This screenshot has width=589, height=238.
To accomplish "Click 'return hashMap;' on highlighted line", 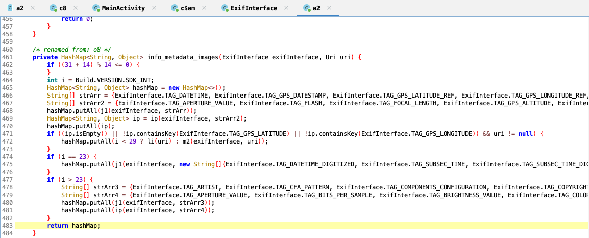I will click(74, 226).
